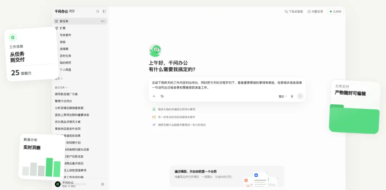Click the document stack template illustration
386x190 pixels.
(x=261, y=179)
